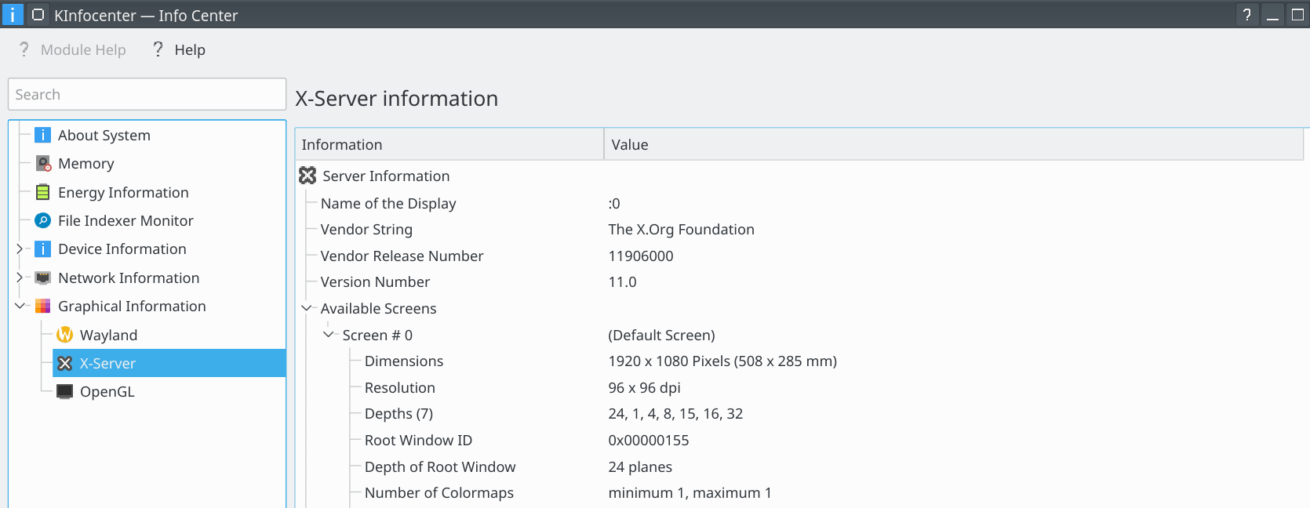The height and width of the screenshot is (508, 1310).
Task: Click the X-Server X icon in sidebar
Action: [x=65, y=364]
